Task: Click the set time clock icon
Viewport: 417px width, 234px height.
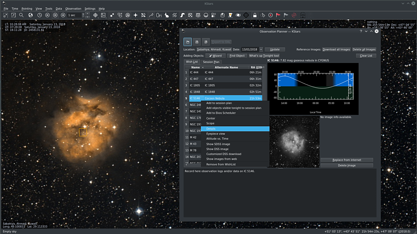Action: tap(39, 15)
